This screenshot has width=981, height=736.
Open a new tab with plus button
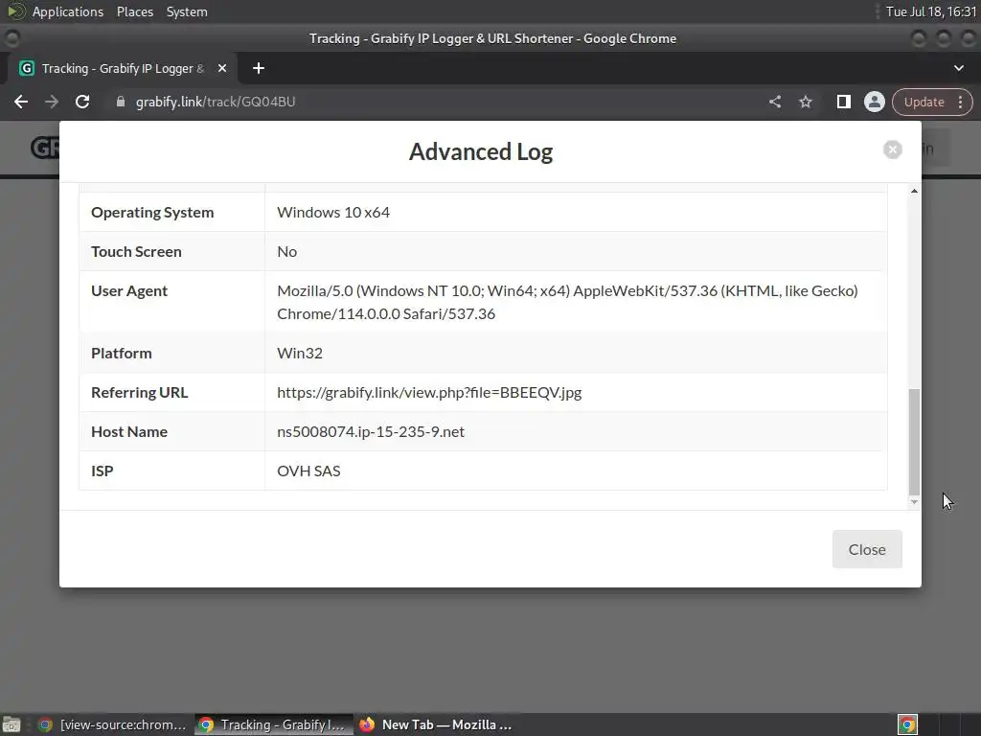coord(259,68)
